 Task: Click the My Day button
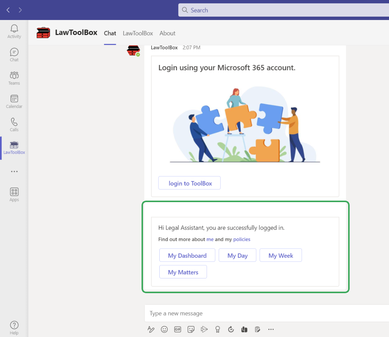click(x=237, y=255)
